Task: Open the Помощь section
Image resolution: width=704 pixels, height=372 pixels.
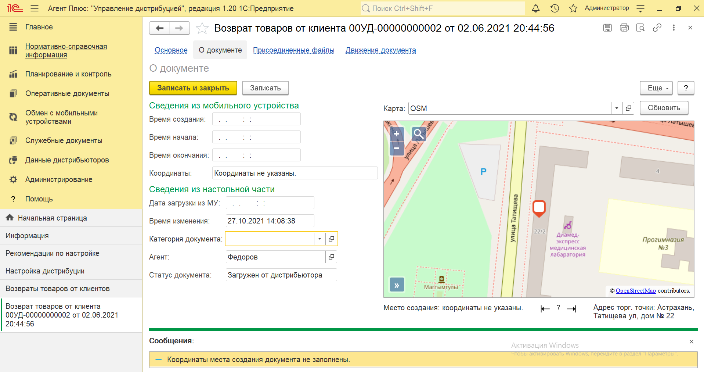Action: (71, 199)
